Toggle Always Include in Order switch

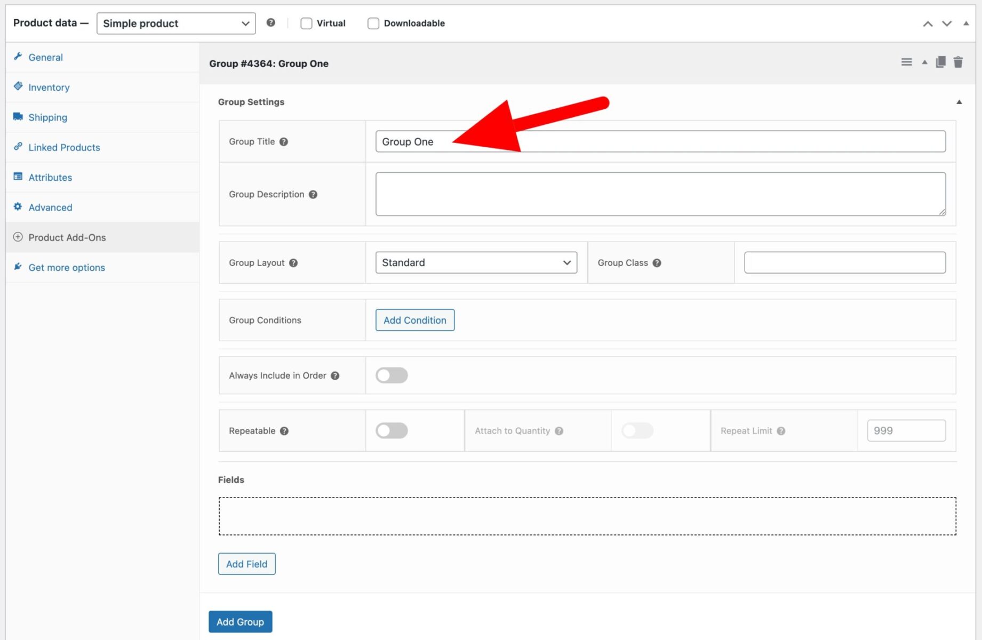click(x=392, y=375)
